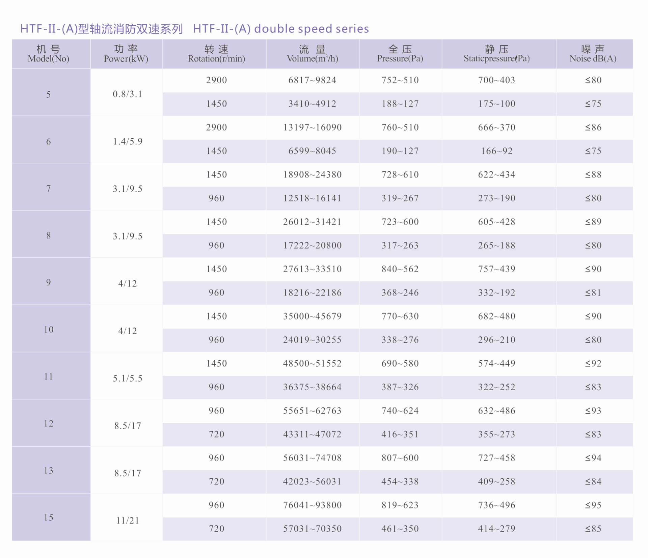Click static pressure value 700~403
This screenshot has width=648, height=558.
pos(496,80)
